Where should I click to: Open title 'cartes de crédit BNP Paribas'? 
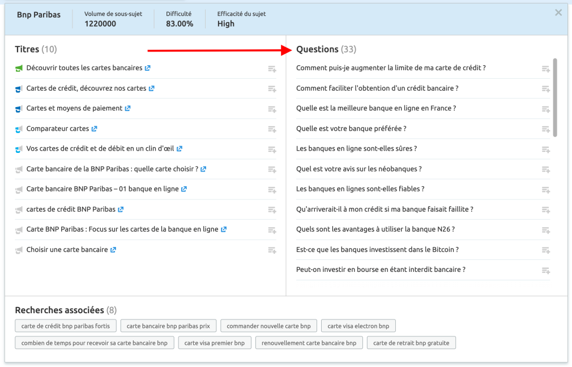click(71, 210)
